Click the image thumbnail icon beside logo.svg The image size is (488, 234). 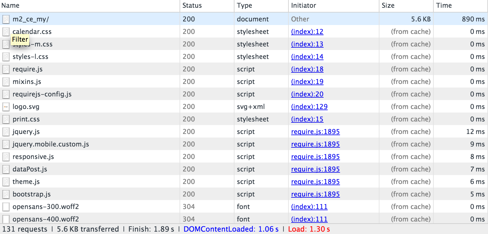pyautogui.click(x=6, y=107)
